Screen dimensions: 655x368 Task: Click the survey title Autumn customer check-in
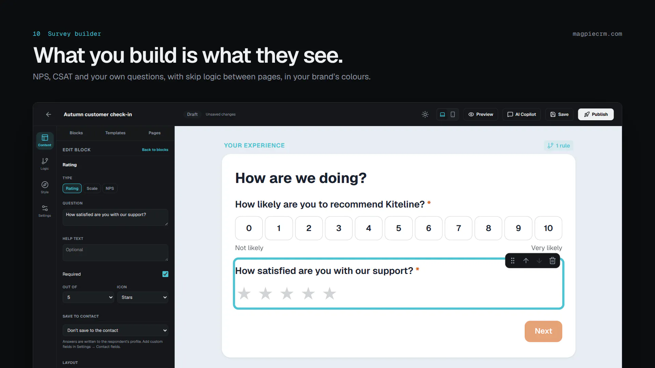98,114
